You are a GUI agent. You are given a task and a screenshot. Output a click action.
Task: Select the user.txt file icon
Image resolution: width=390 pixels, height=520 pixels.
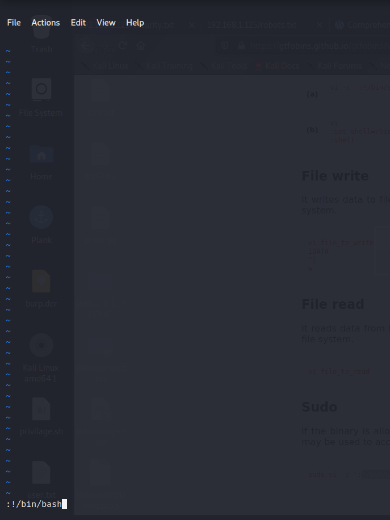pos(41,473)
